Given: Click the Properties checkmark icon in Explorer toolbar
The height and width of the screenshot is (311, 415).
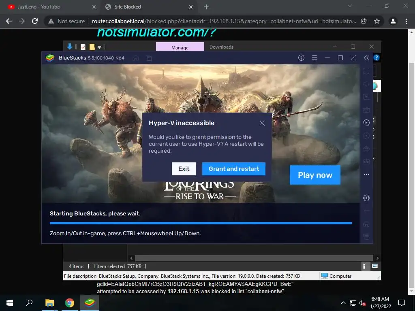Looking at the screenshot, I should (x=83, y=47).
